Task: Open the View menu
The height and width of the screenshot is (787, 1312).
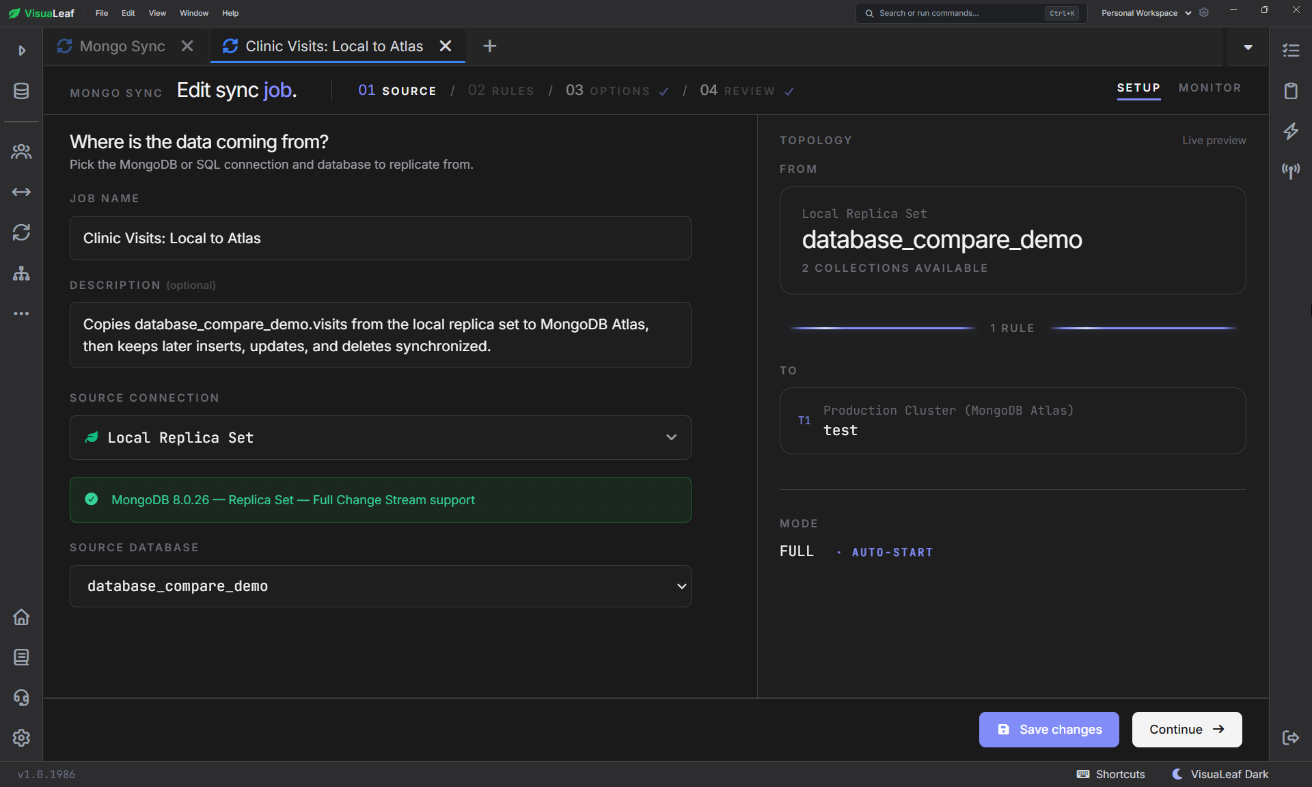Action: coord(157,13)
